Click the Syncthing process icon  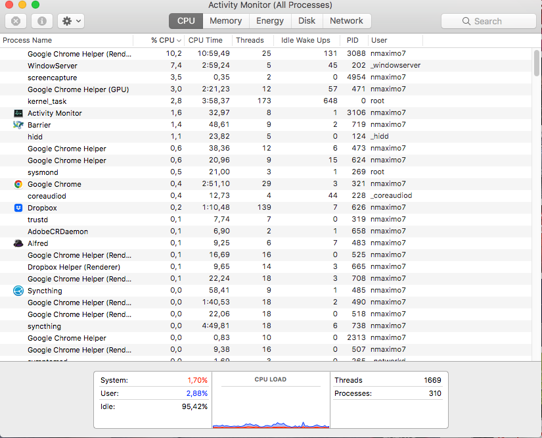click(x=18, y=291)
